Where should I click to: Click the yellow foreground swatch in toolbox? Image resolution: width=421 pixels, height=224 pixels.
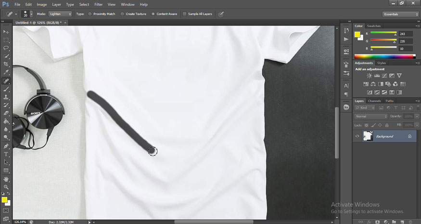point(4,200)
